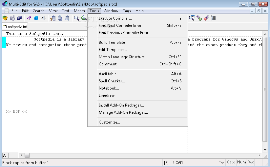This screenshot has width=270, height=167.
Task: Click the save all files icon
Action: pos(19,18)
